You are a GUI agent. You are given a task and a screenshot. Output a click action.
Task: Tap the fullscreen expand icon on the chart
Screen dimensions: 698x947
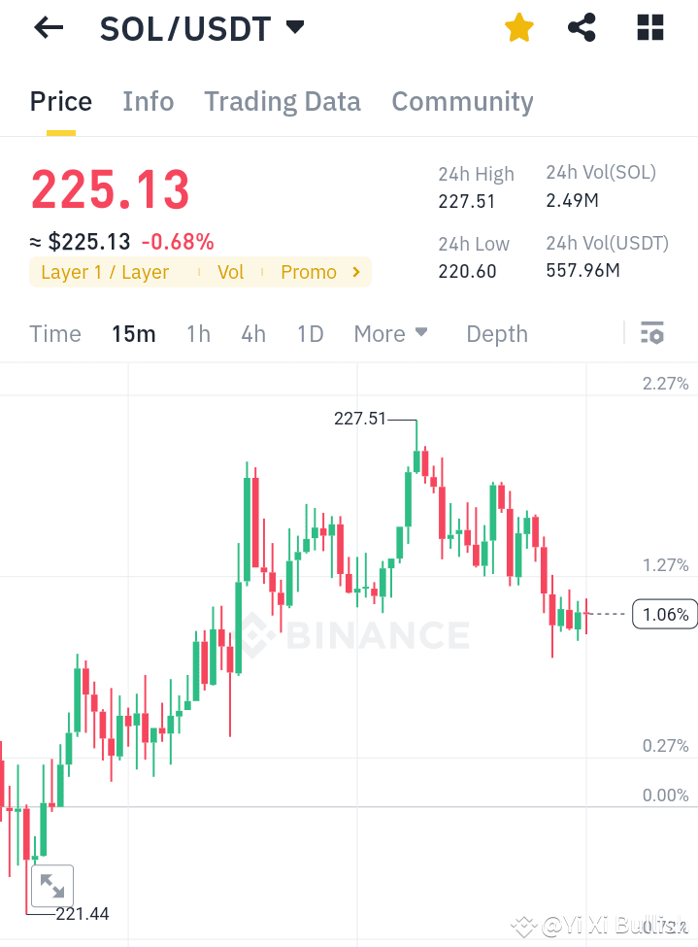tap(52, 885)
